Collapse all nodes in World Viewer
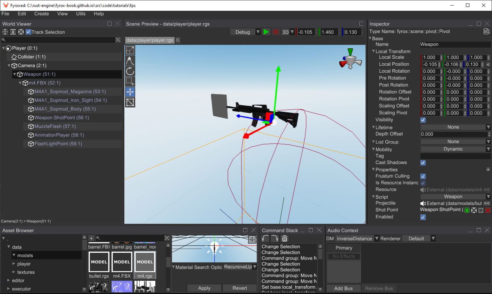The image size is (492, 294). click(x=5, y=32)
